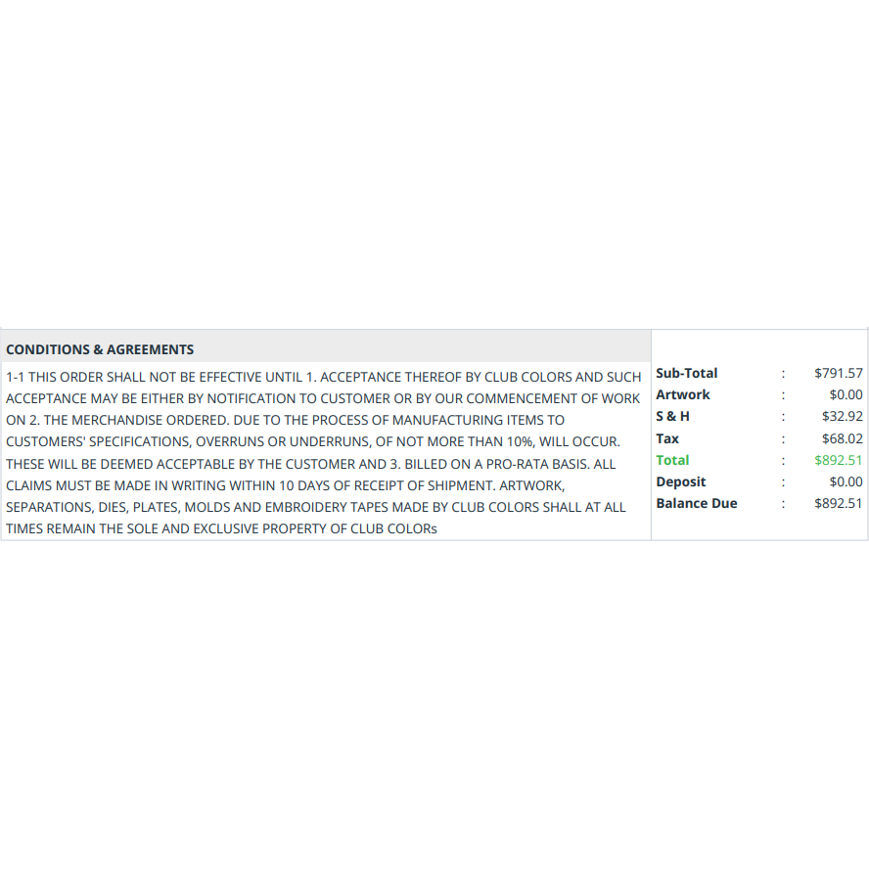Select the S & H amount $32.92
The image size is (869, 869).
point(843,416)
